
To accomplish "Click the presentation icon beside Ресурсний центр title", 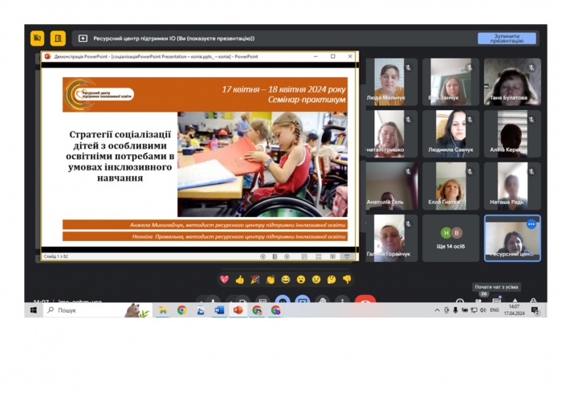I will click(83, 38).
